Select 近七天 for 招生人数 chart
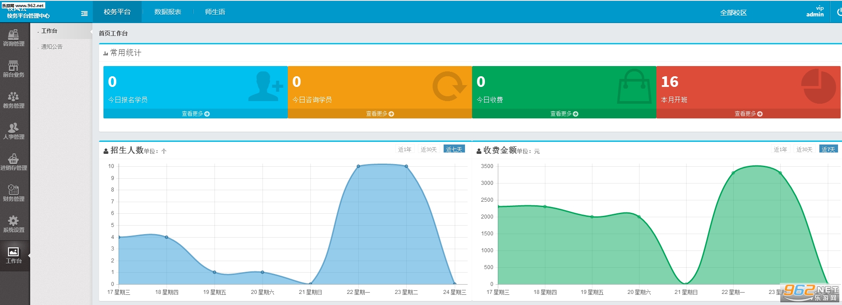 tap(454, 149)
